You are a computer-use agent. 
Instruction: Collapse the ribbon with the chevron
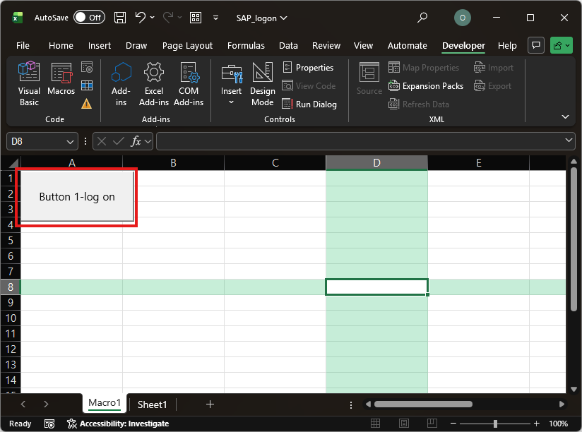565,116
